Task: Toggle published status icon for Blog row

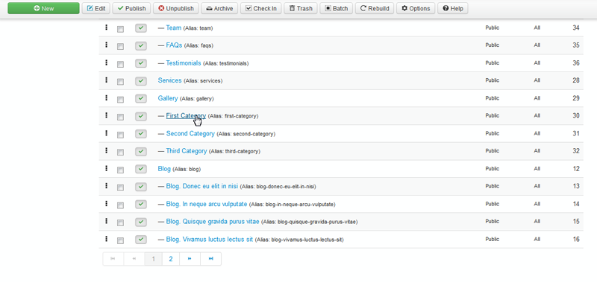Action: click(x=141, y=169)
